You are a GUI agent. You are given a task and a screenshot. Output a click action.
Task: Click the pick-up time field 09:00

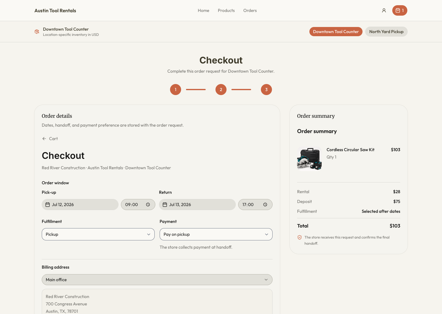click(138, 205)
